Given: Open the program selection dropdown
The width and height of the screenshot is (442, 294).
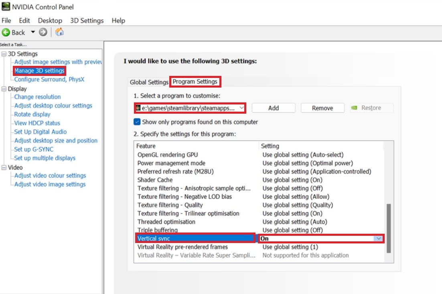Looking at the screenshot, I should click(x=190, y=108).
